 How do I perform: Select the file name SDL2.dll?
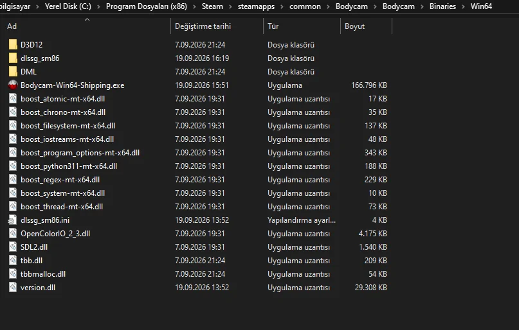coord(34,247)
